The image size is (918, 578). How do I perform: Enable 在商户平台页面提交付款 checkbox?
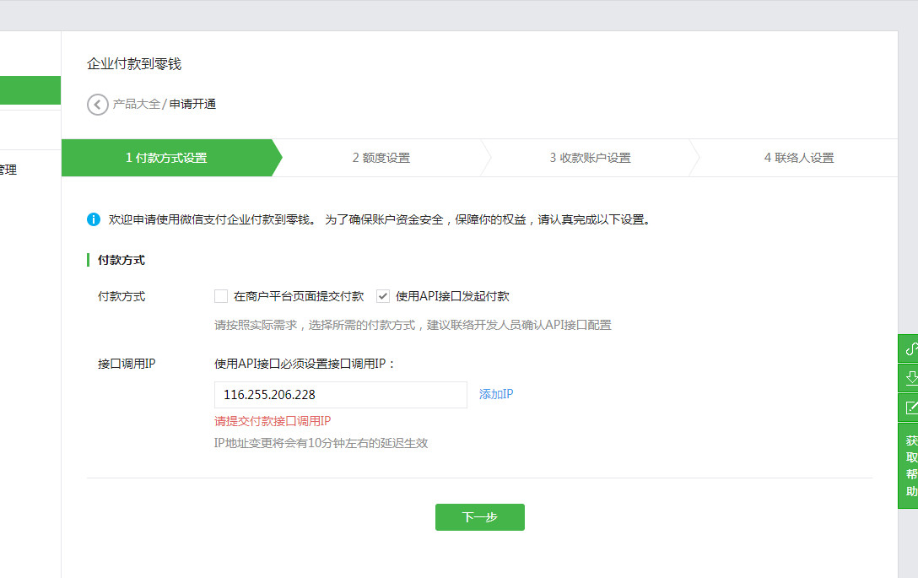pyautogui.click(x=221, y=296)
